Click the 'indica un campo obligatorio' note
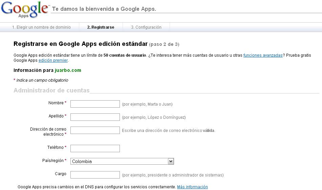The width and height of the screenshot is (322, 190). (42, 80)
